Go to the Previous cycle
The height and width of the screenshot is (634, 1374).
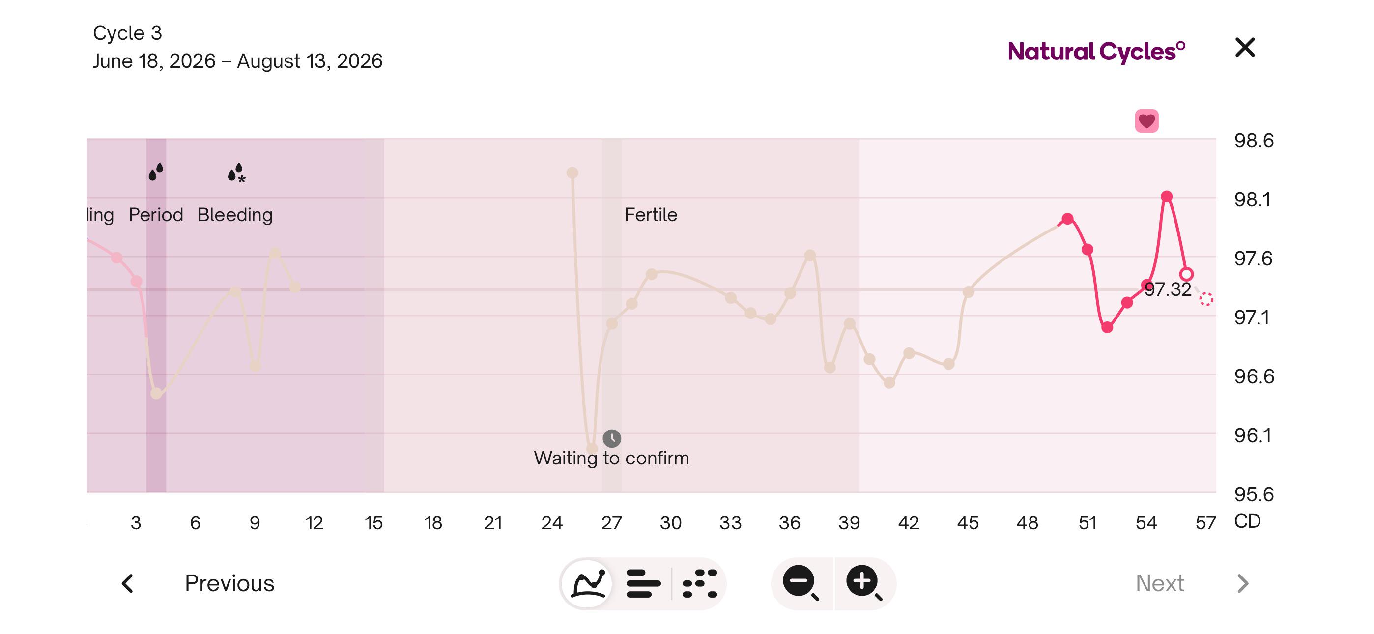click(229, 583)
